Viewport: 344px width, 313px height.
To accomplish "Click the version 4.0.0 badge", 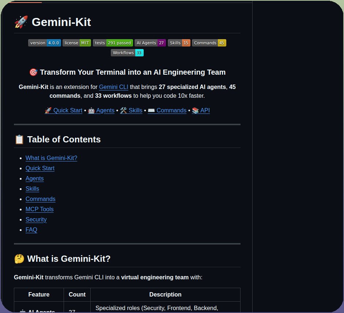I will [45, 43].
